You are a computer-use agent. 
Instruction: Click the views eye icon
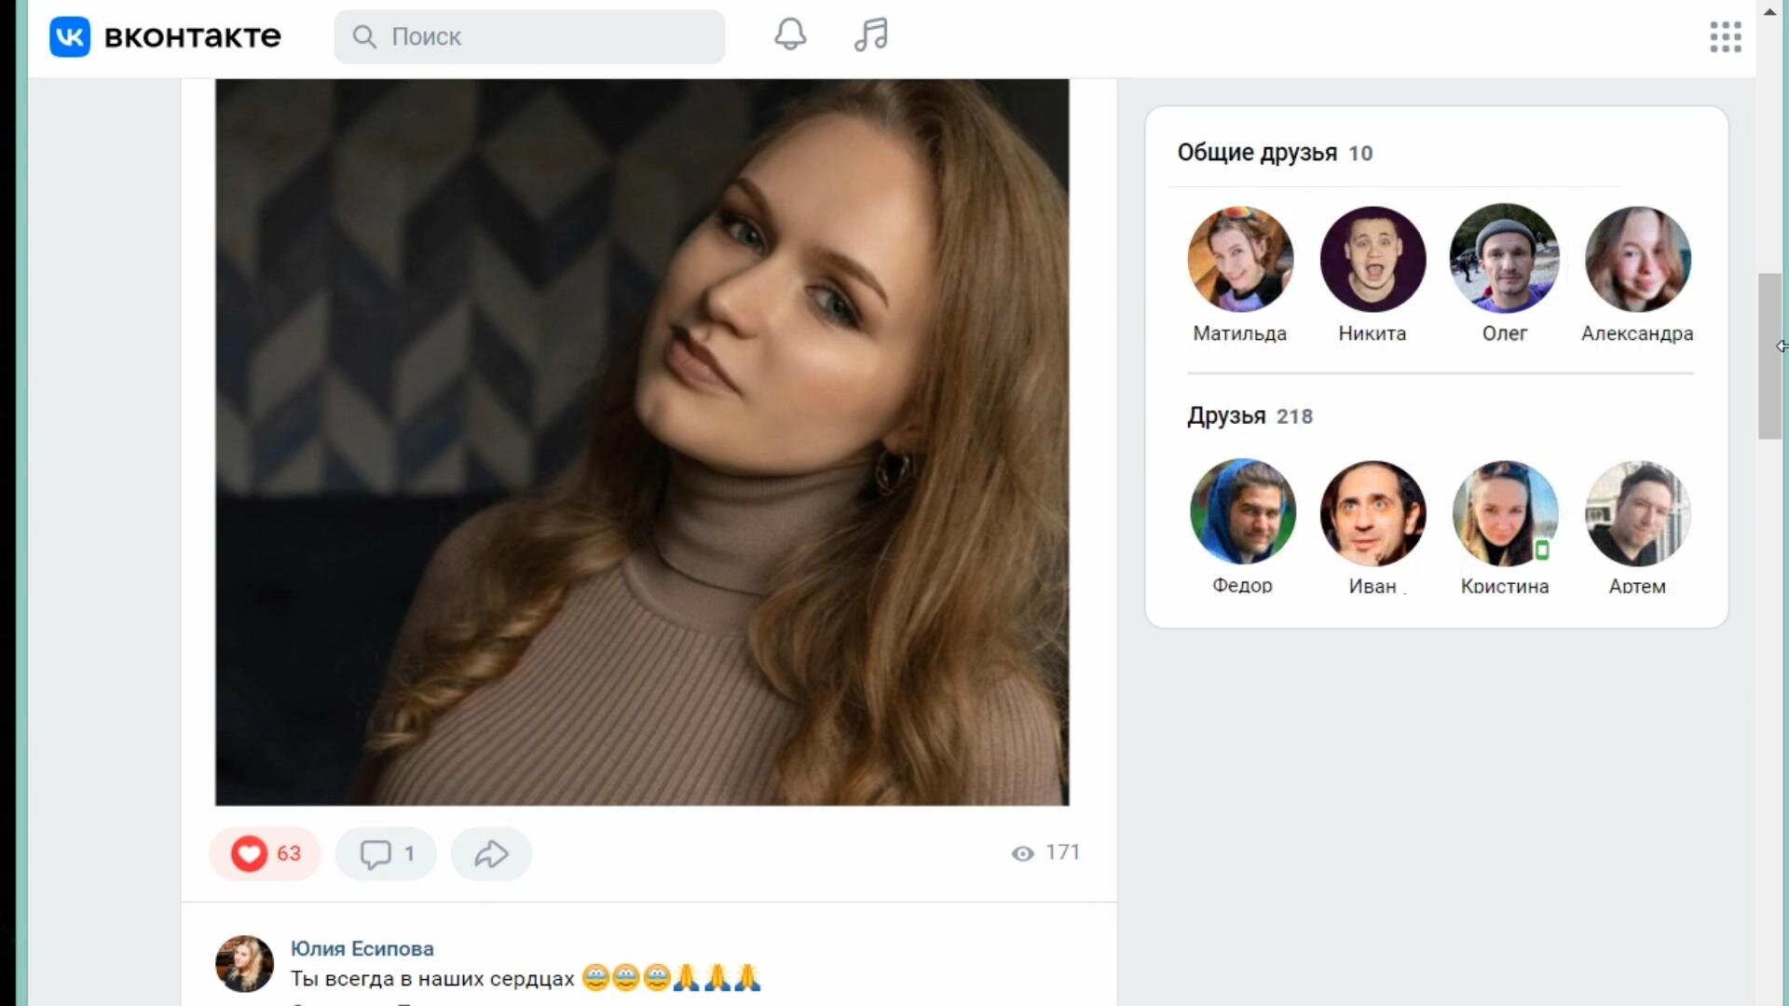pos(1022,853)
